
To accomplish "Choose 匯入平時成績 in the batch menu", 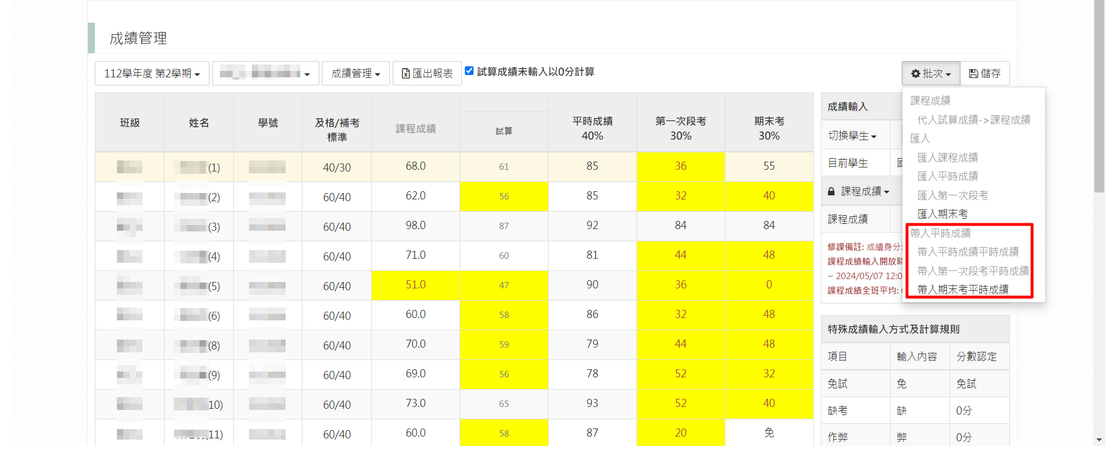I will tap(948, 176).
